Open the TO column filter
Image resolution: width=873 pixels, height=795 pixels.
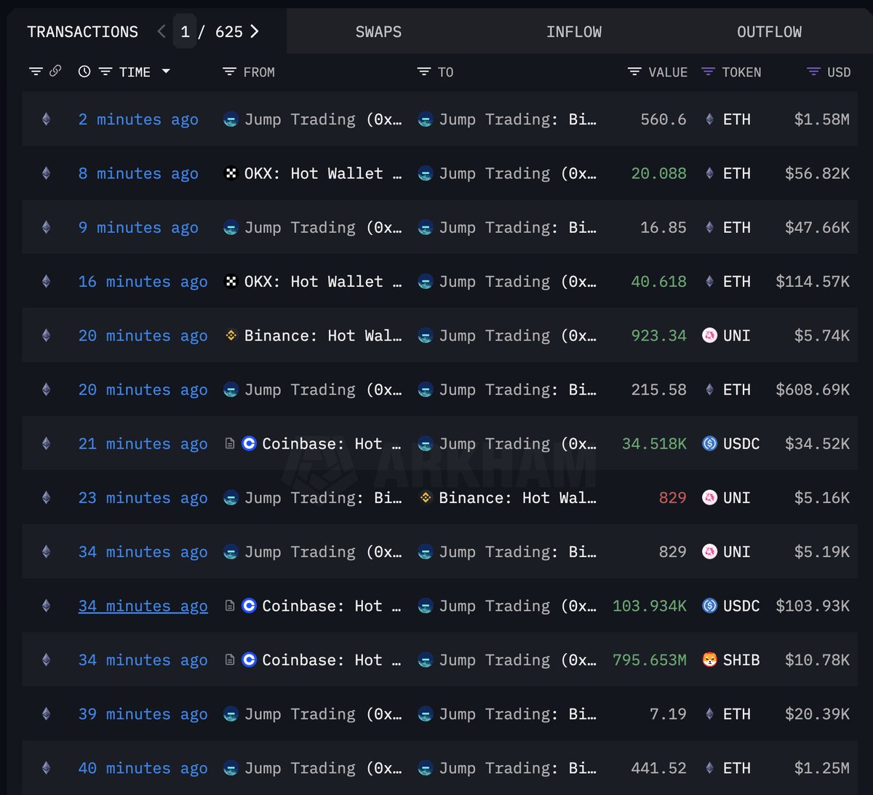click(424, 71)
